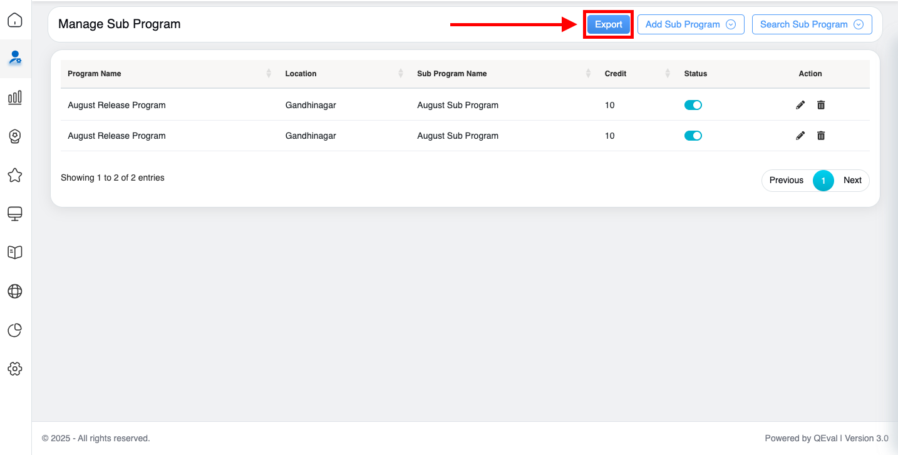Expand the Search Sub Program dropdown

812,24
